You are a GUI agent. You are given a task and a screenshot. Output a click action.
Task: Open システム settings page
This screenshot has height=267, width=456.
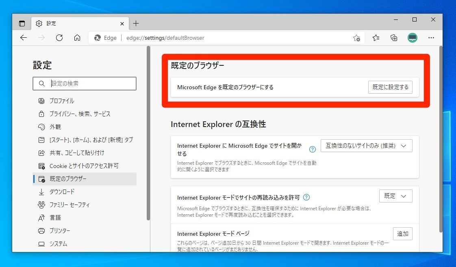[x=85, y=244]
